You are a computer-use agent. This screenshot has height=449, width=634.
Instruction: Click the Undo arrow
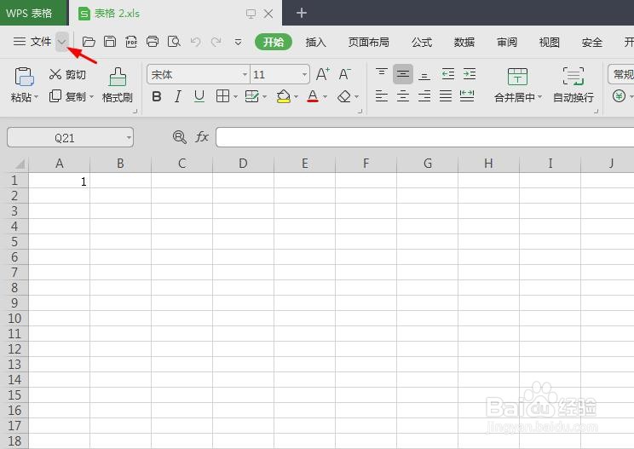[195, 42]
